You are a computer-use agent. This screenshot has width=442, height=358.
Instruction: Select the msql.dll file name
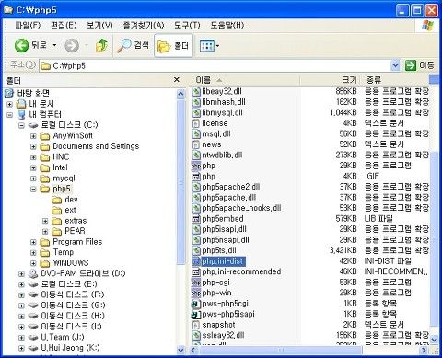coord(216,133)
